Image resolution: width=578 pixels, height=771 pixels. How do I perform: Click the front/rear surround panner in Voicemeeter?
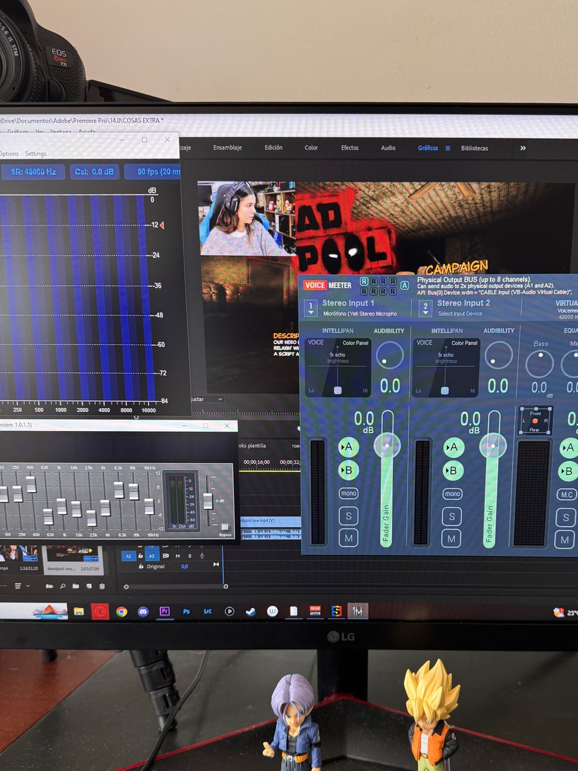(535, 420)
